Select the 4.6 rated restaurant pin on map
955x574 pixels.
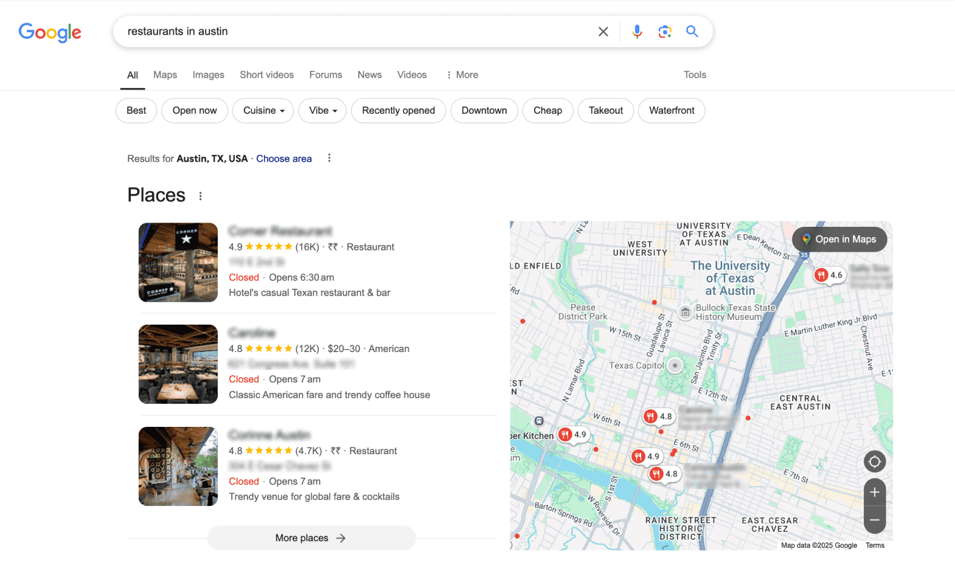(x=829, y=275)
